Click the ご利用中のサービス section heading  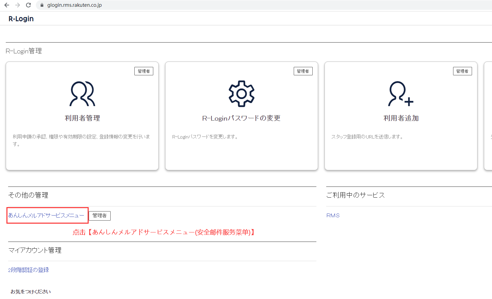pyautogui.click(x=356, y=195)
